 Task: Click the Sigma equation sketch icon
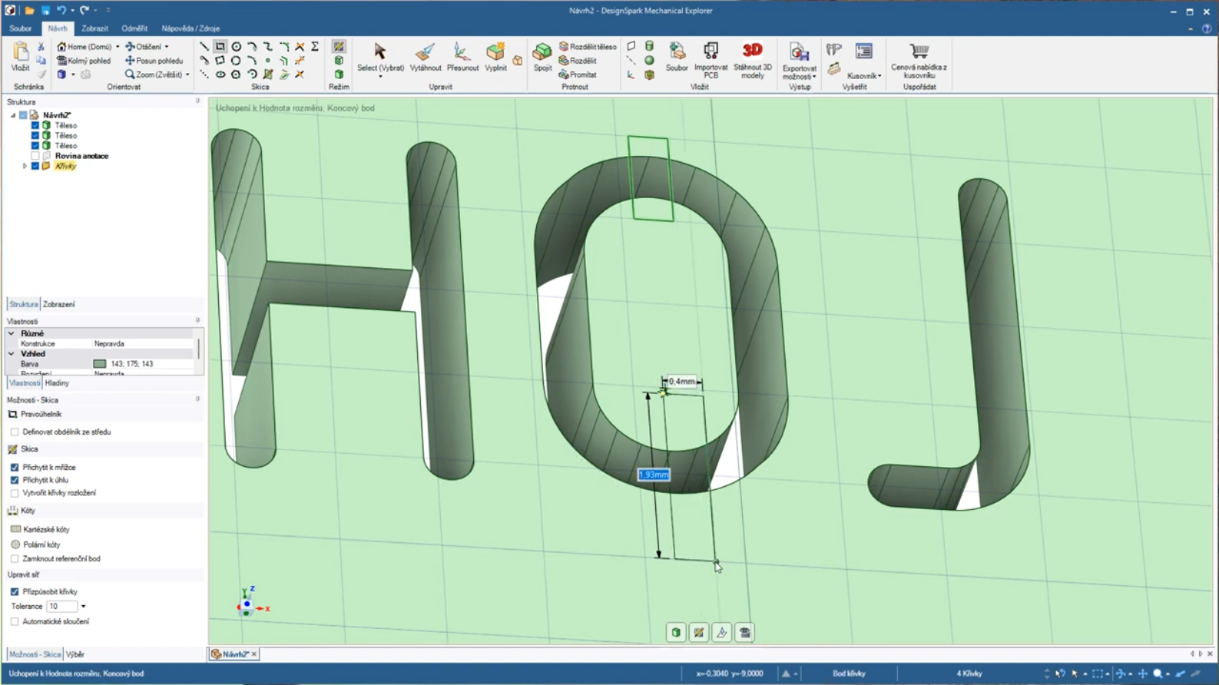point(315,47)
